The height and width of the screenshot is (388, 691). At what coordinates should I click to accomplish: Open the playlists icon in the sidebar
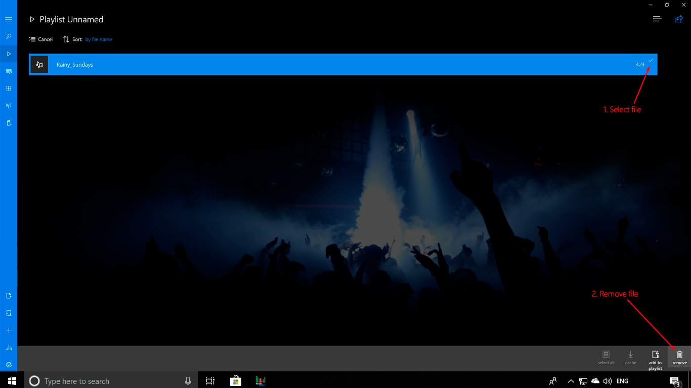click(x=8, y=71)
